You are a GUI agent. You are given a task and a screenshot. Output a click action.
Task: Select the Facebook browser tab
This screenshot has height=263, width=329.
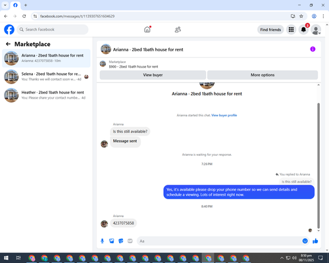(15, 5)
